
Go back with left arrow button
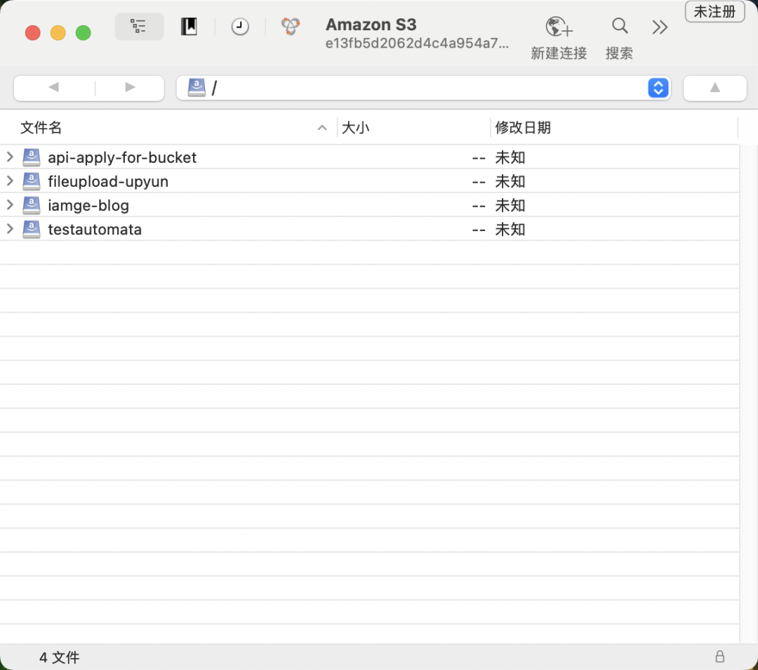[x=54, y=87]
